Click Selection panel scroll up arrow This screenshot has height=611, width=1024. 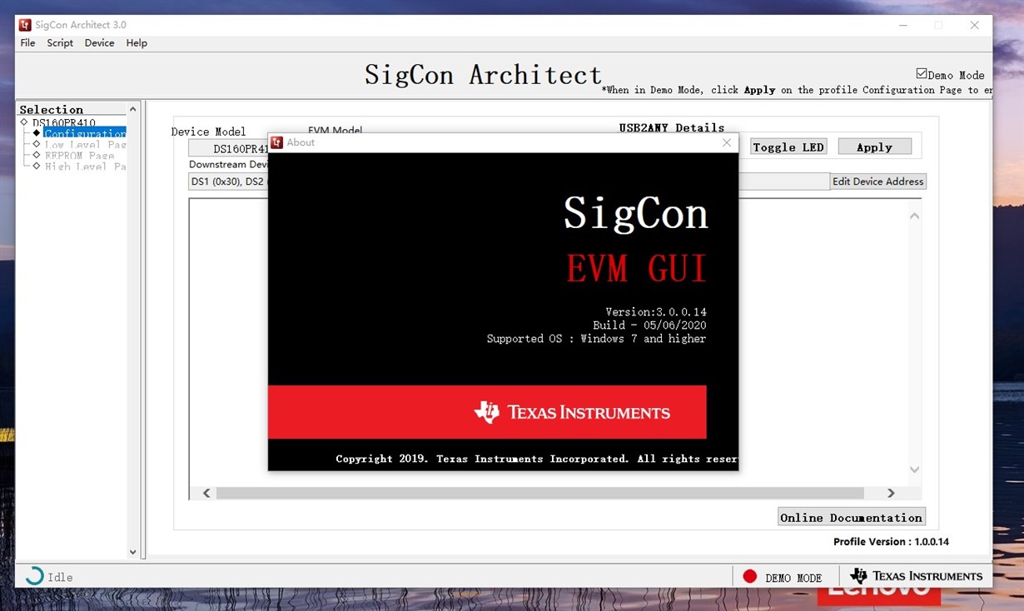click(132, 109)
